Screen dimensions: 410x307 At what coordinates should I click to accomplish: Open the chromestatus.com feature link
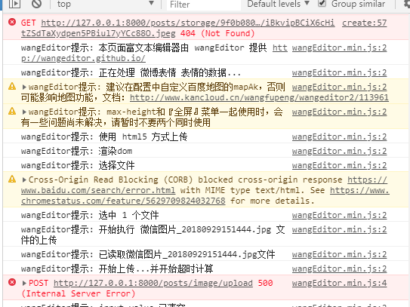pos(123,201)
